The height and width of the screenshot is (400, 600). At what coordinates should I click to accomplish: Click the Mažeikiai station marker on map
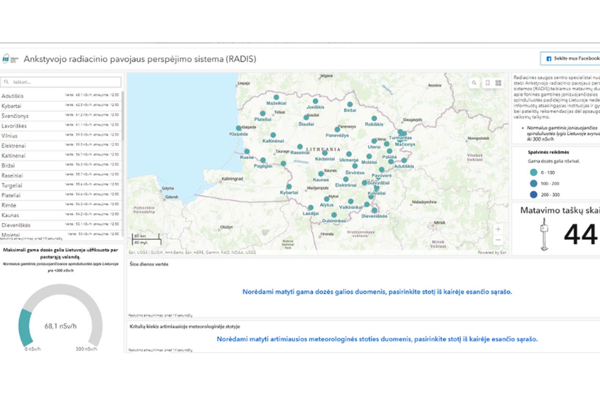276,97
